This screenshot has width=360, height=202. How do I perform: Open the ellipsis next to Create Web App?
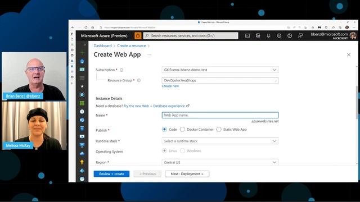coord(149,55)
